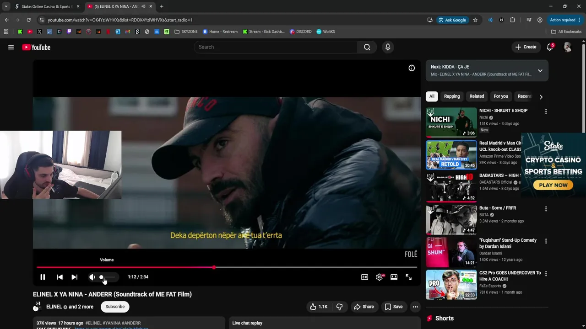This screenshot has width=586, height=329.
Task: Open the info card icon on the video
Action: point(412,68)
